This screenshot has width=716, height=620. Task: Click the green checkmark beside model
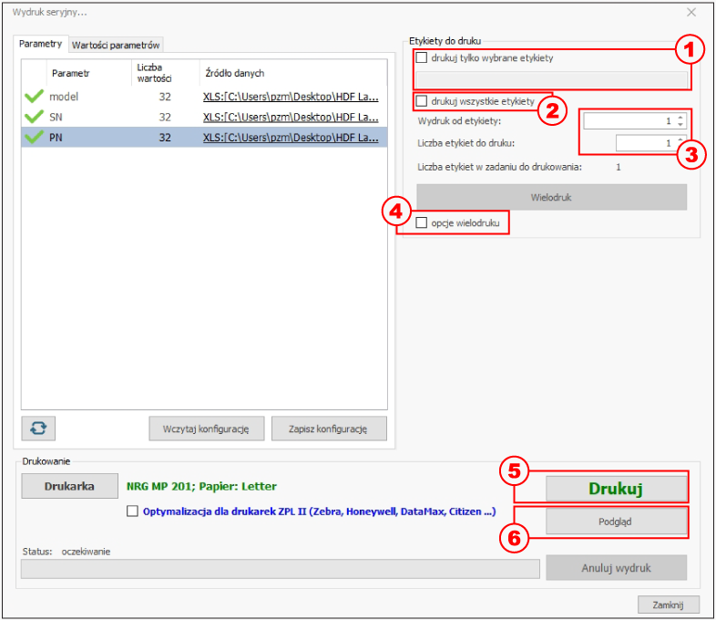pyautogui.click(x=35, y=97)
